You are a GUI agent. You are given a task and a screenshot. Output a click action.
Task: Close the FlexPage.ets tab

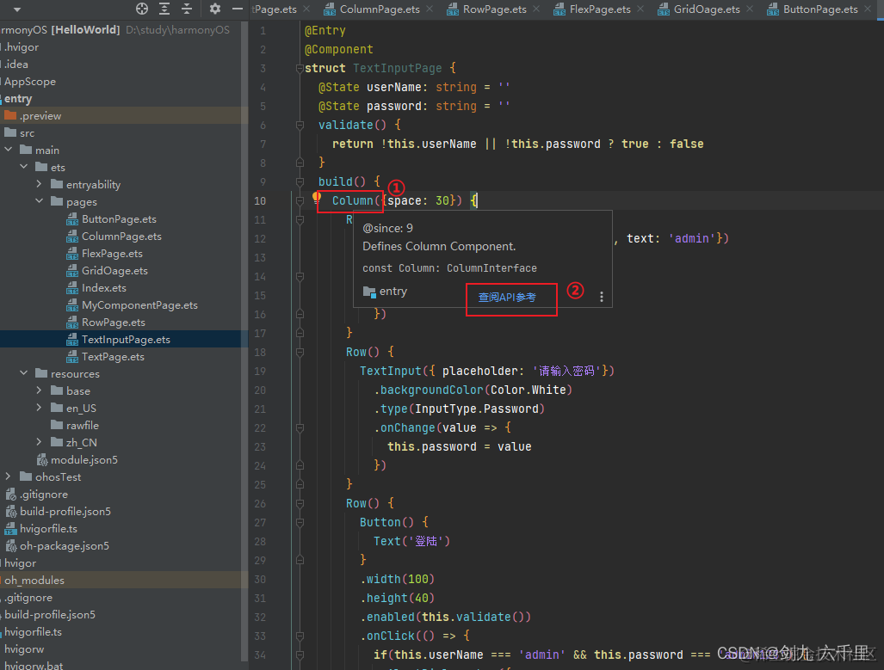click(640, 9)
